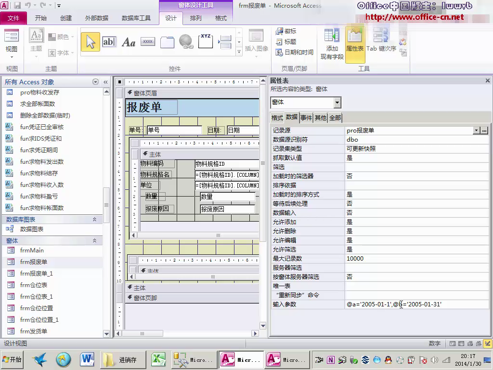
Task: Pick the Label (Aa) control
Action: [129, 42]
